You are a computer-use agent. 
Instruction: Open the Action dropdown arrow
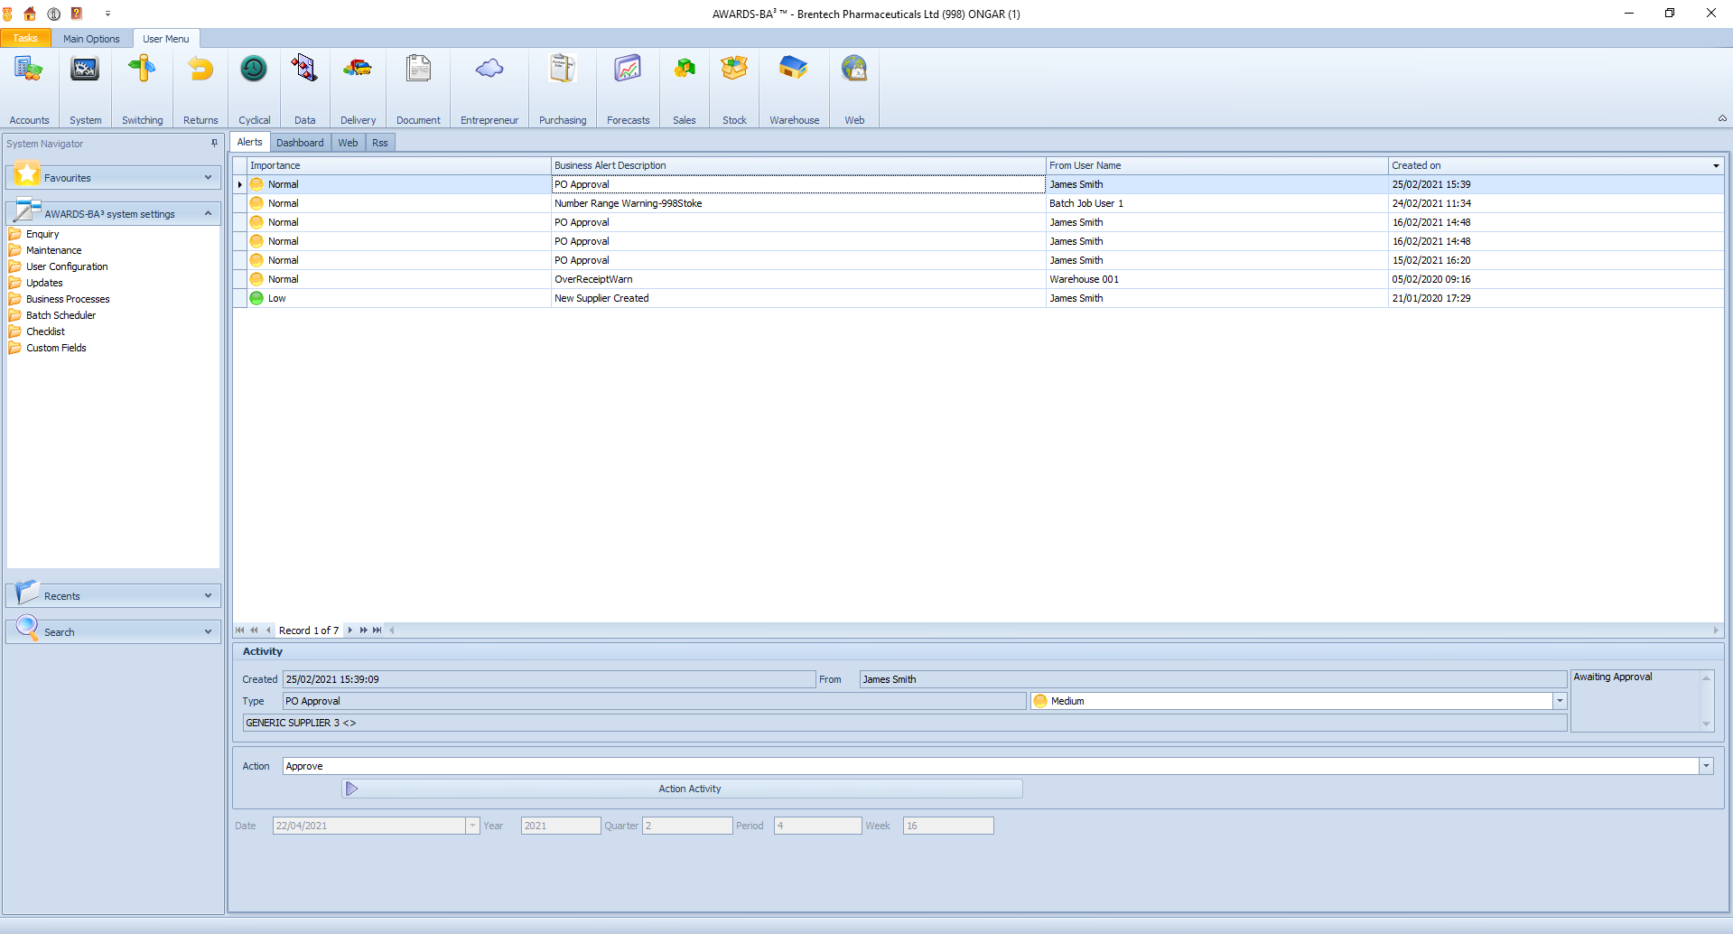pos(1706,766)
